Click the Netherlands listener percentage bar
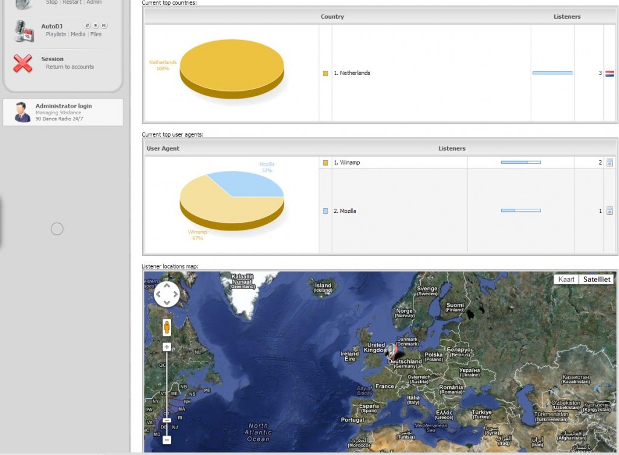This screenshot has width=619, height=455. pos(553,73)
